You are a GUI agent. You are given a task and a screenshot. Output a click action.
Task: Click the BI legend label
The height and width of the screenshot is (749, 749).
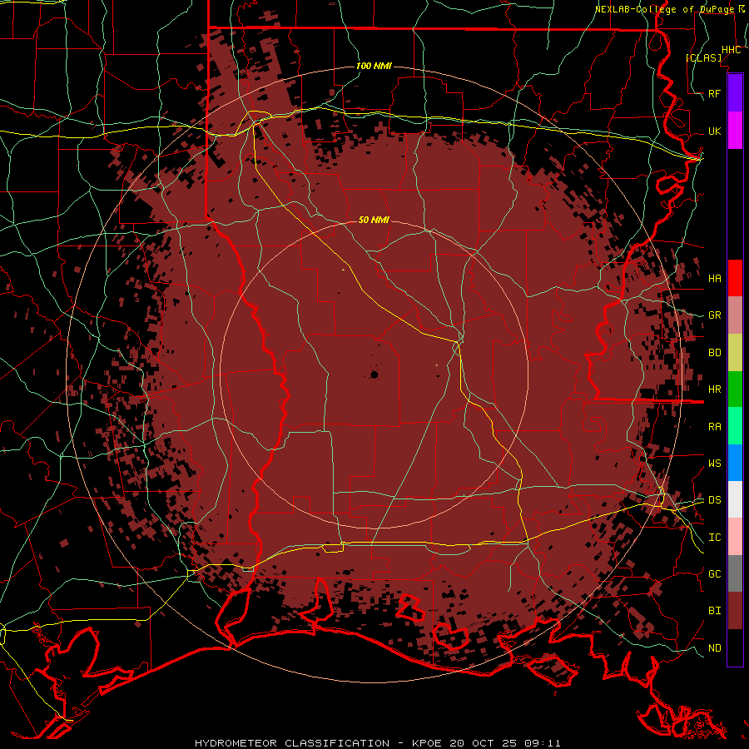coord(715,611)
